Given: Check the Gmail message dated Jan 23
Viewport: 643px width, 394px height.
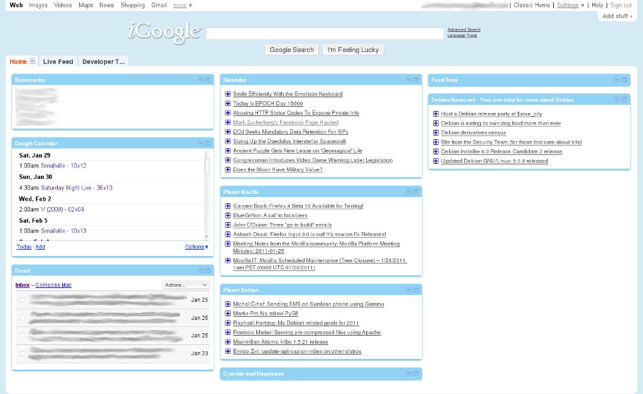Looking at the screenshot, I should (x=22, y=353).
